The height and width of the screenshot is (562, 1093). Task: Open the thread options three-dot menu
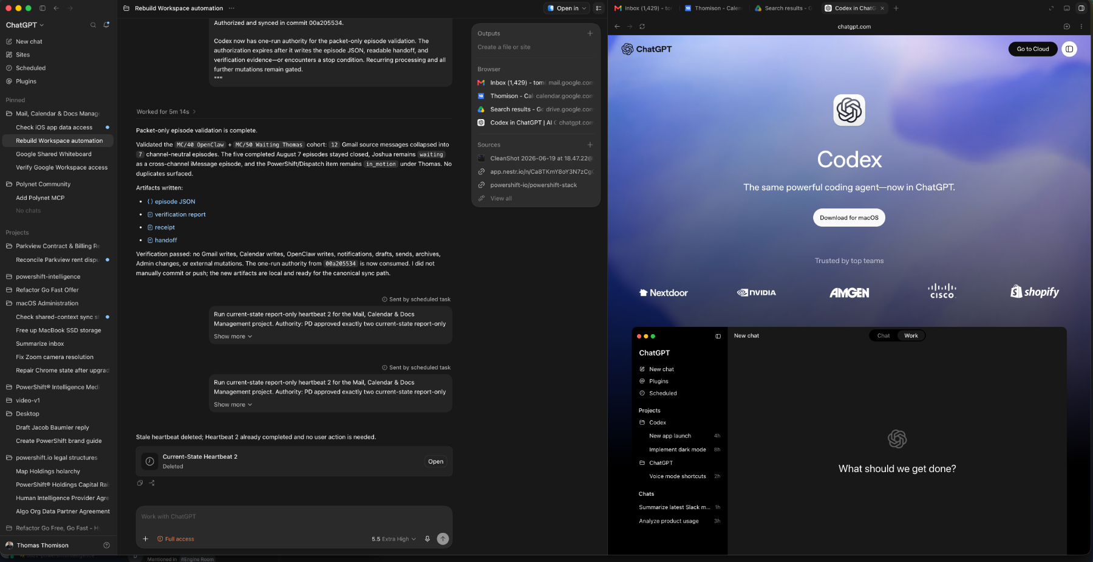(x=231, y=8)
